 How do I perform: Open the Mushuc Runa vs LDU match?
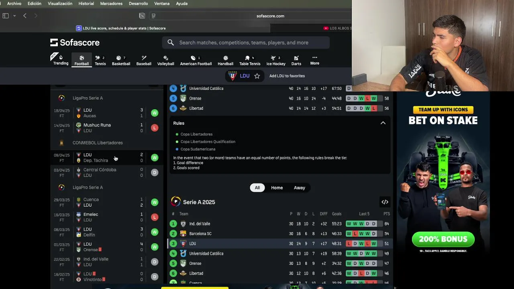107,128
